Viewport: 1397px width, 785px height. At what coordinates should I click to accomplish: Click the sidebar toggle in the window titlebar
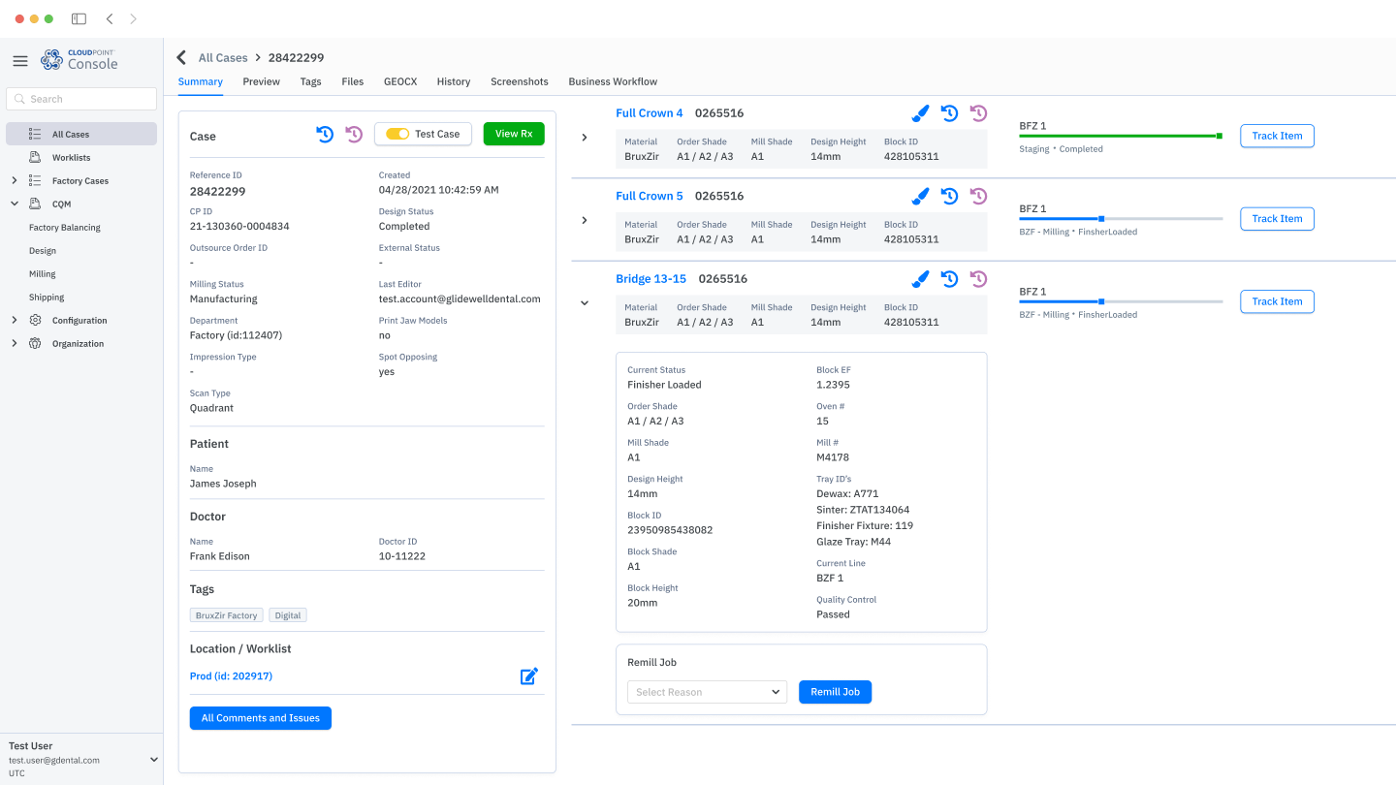click(78, 17)
